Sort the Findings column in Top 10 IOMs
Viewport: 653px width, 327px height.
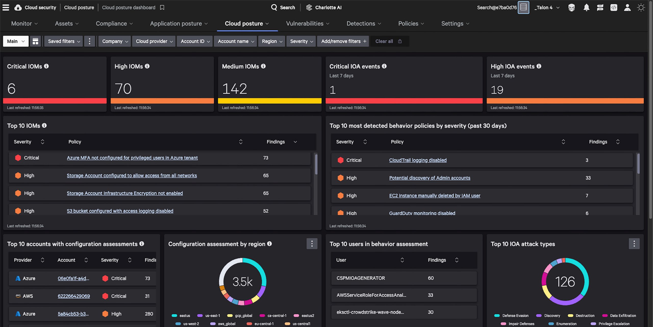tap(295, 142)
